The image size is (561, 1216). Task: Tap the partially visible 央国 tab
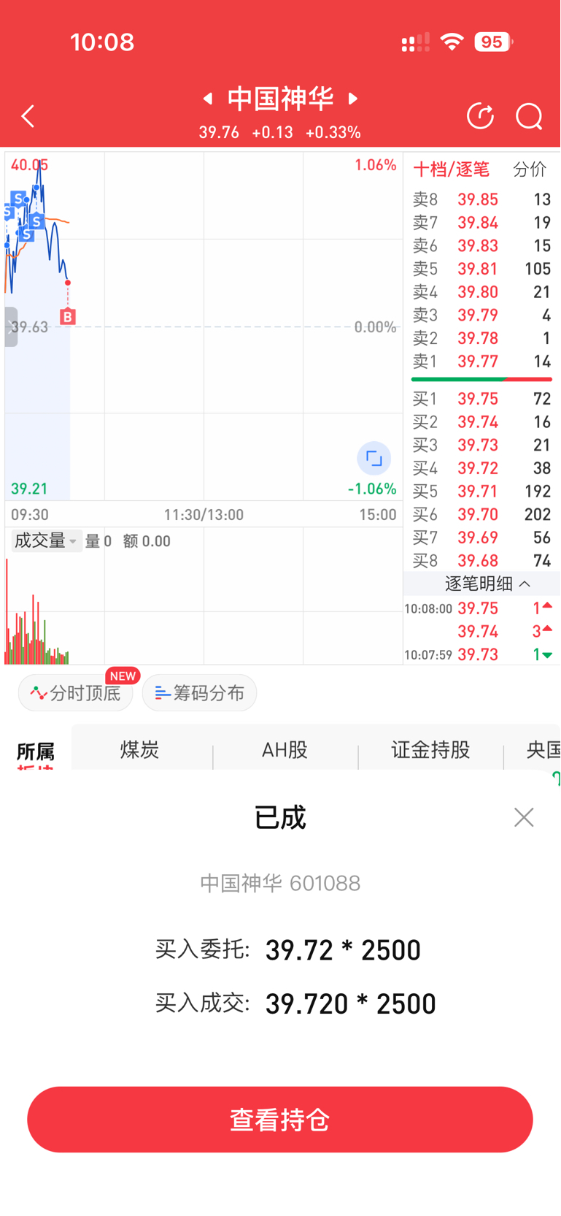tap(542, 749)
